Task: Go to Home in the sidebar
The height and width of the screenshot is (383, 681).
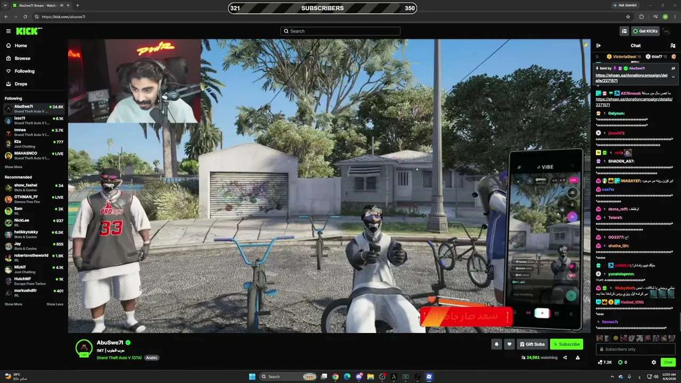Action: point(34,46)
